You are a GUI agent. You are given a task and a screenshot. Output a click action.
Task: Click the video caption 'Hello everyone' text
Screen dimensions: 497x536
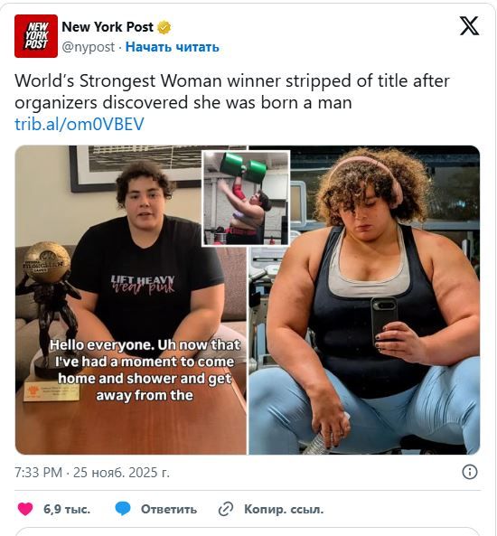coord(145,370)
